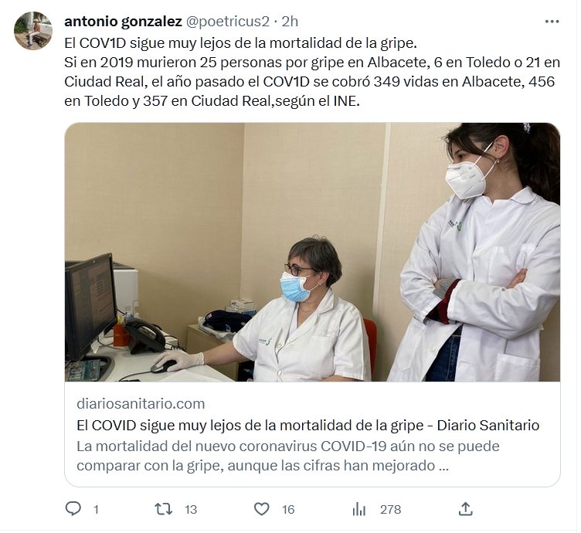
Task: Open the reply comment icon
Action: [73, 509]
